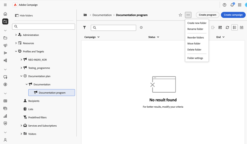Collapse the Documentation folder node
247x144 pixels.
(x=27, y=84)
